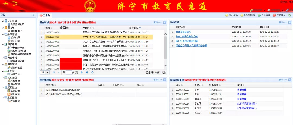The image size is (293, 125).
Task: Open the 发送信息 child item icon
Action: pos(9,101)
